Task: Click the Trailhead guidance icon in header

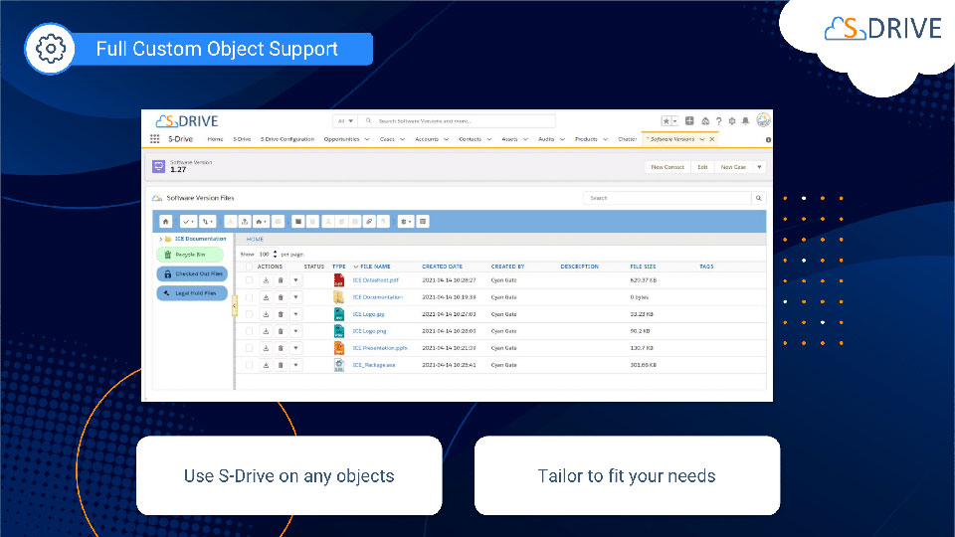Action: [705, 121]
